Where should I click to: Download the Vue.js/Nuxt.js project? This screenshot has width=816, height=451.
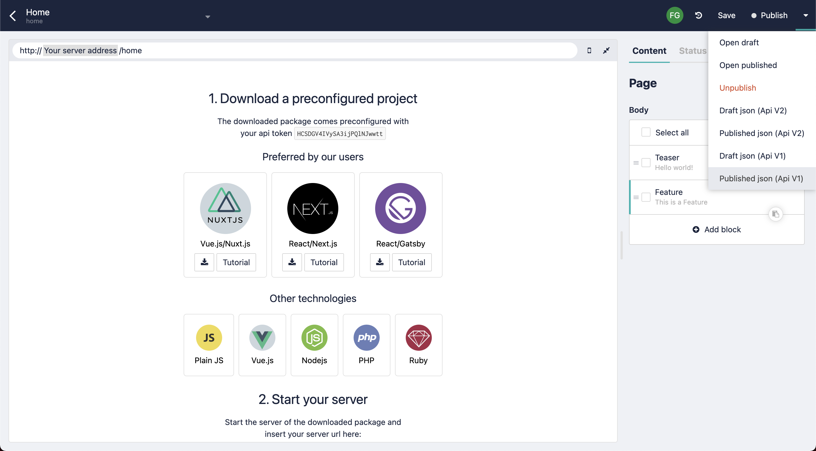[x=204, y=262]
